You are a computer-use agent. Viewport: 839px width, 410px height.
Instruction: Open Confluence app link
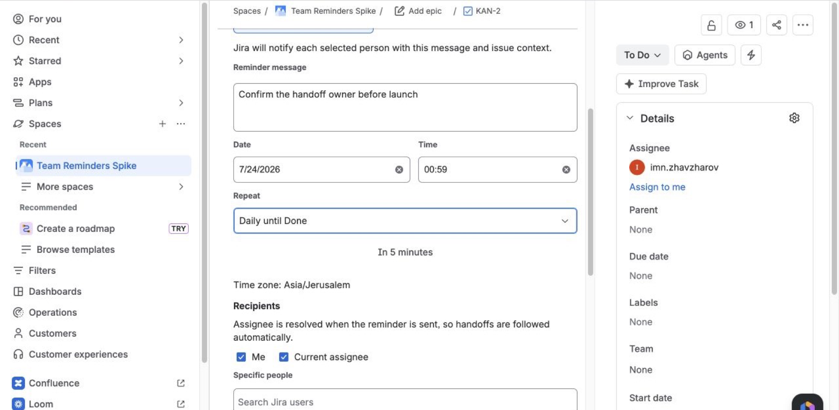click(x=54, y=383)
